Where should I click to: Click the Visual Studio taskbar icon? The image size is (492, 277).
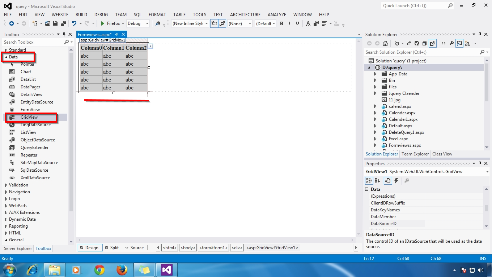(x=166, y=269)
